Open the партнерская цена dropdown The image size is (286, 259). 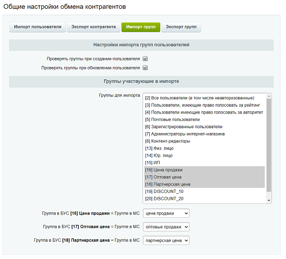166,240
